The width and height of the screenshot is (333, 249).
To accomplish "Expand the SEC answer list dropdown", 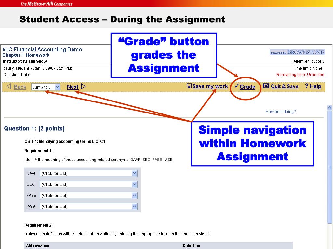I will tap(88, 184).
